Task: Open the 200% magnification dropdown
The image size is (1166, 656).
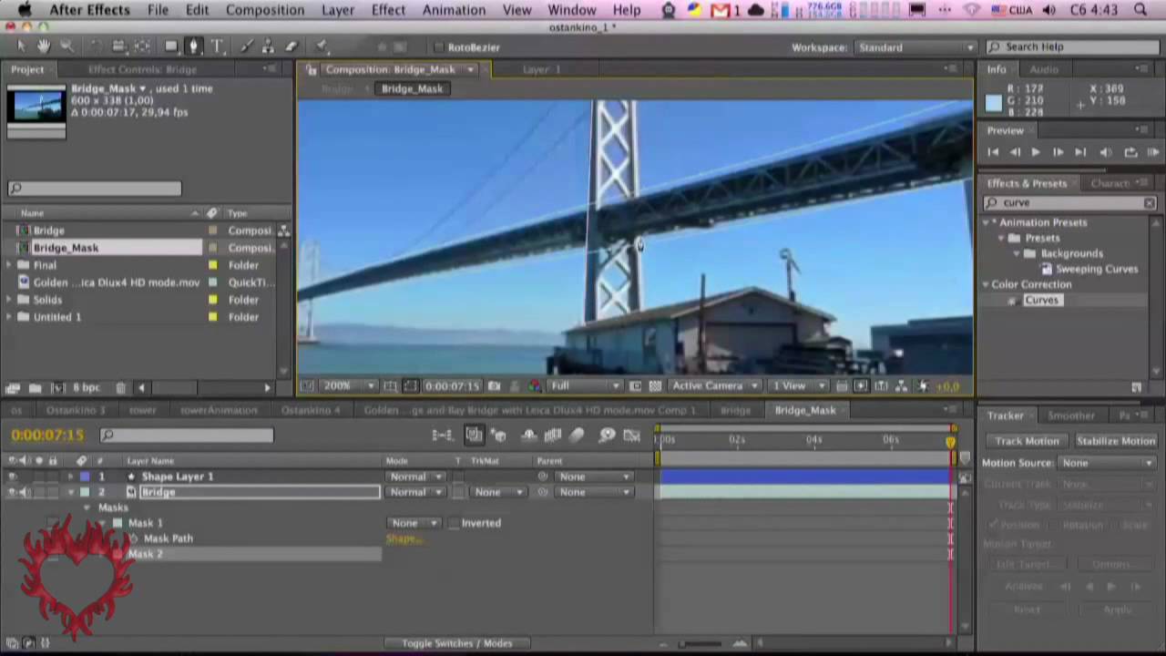Action: pyautogui.click(x=350, y=386)
